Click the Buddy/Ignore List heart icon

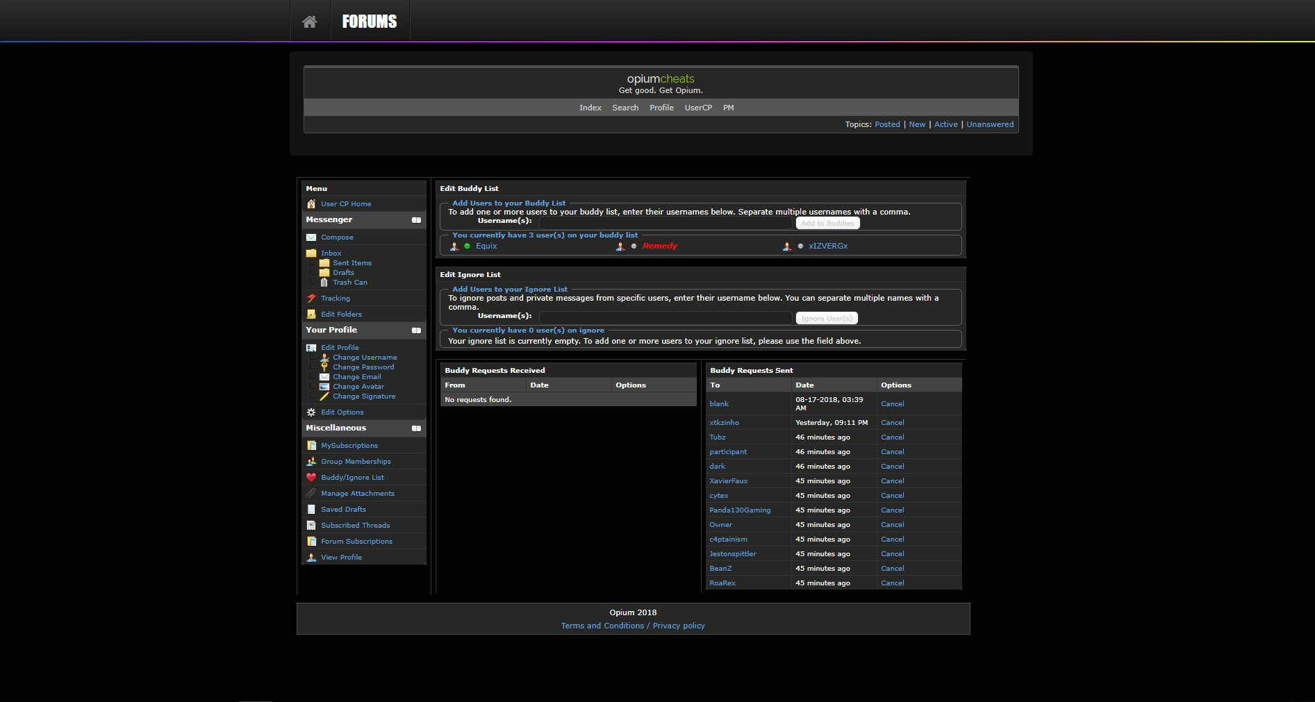coord(311,478)
